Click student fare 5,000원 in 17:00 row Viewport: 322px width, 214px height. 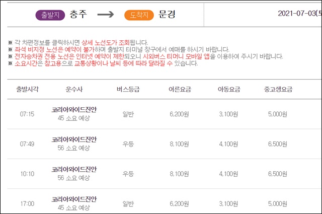(x=278, y=203)
